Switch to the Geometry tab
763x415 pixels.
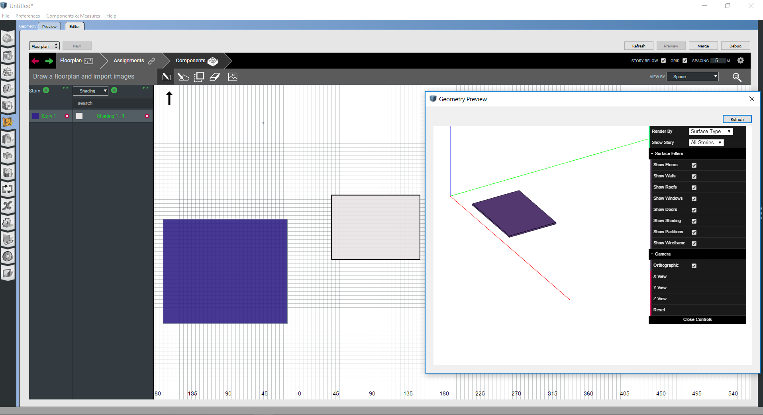(x=27, y=26)
